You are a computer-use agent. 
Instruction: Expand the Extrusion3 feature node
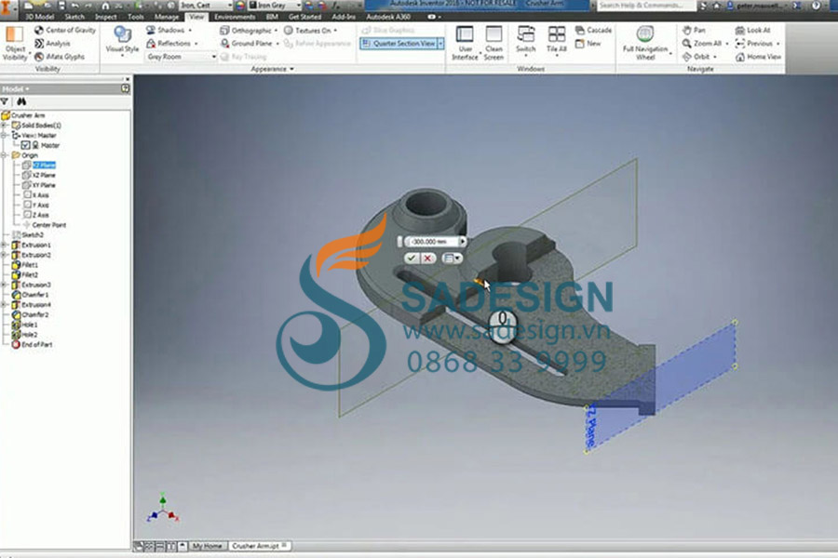click(x=4, y=286)
